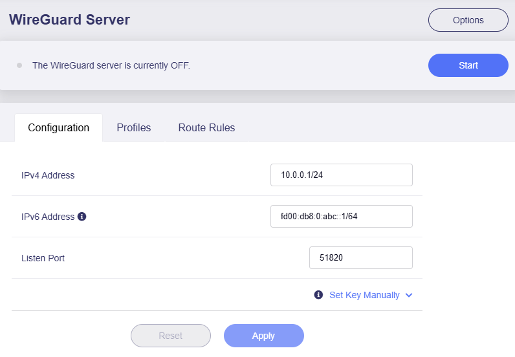This screenshot has height=357, width=515.
Task: Click the info icon before Set Key Manually
Action: (x=318, y=295)
